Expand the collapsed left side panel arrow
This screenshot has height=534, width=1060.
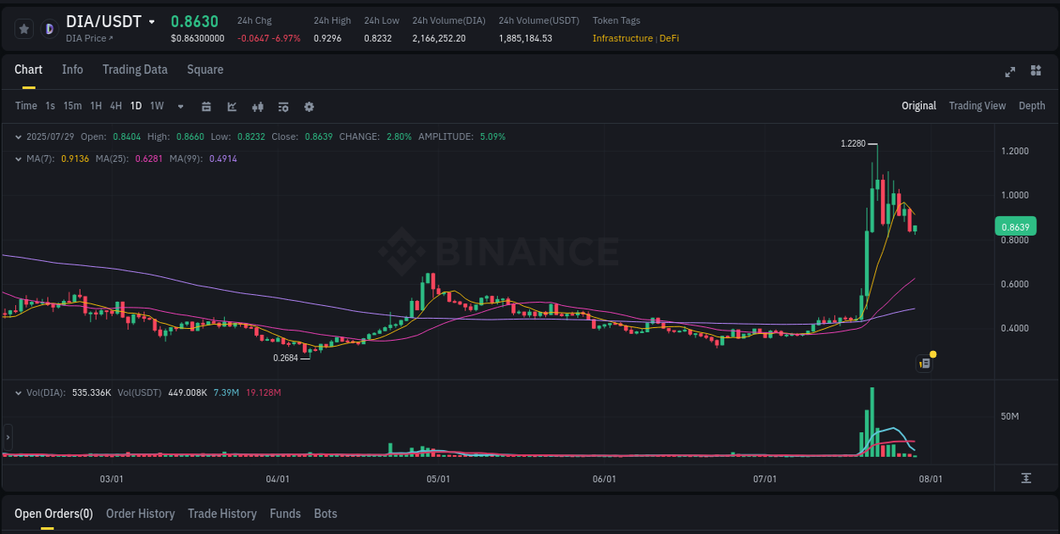click(8, 437)
